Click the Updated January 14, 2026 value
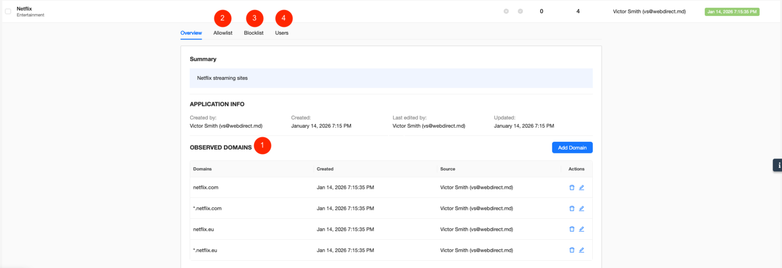 (524, 126)
